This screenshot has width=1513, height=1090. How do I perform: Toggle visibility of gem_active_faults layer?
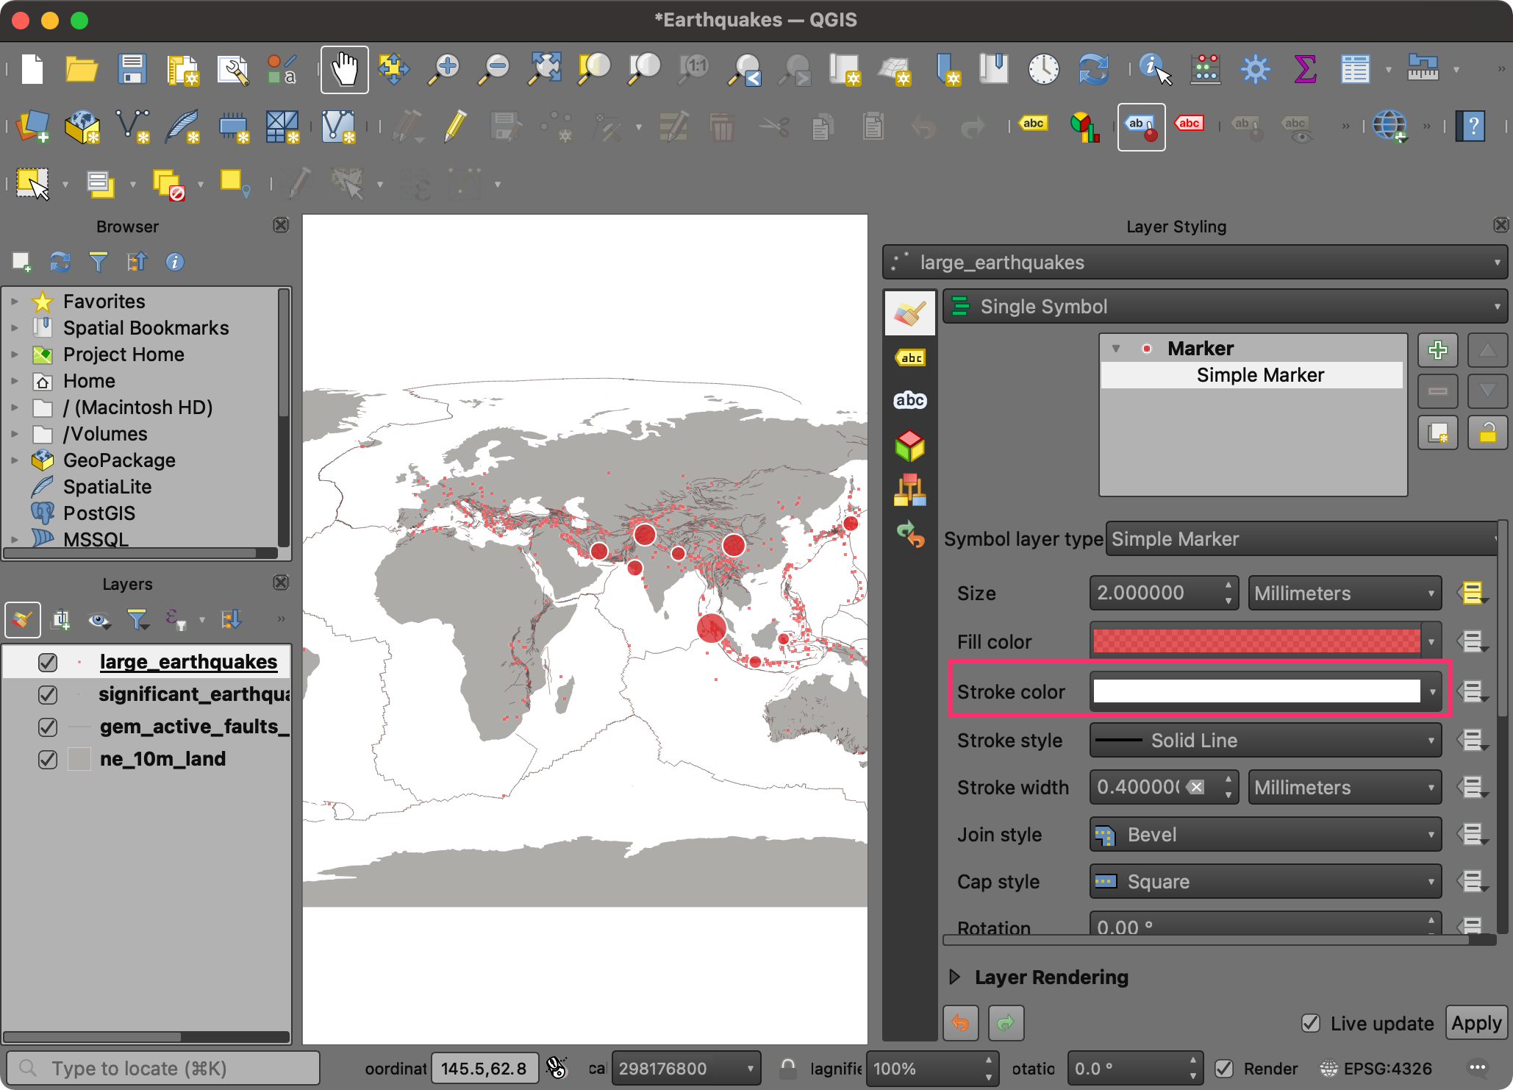click(48, 727)
